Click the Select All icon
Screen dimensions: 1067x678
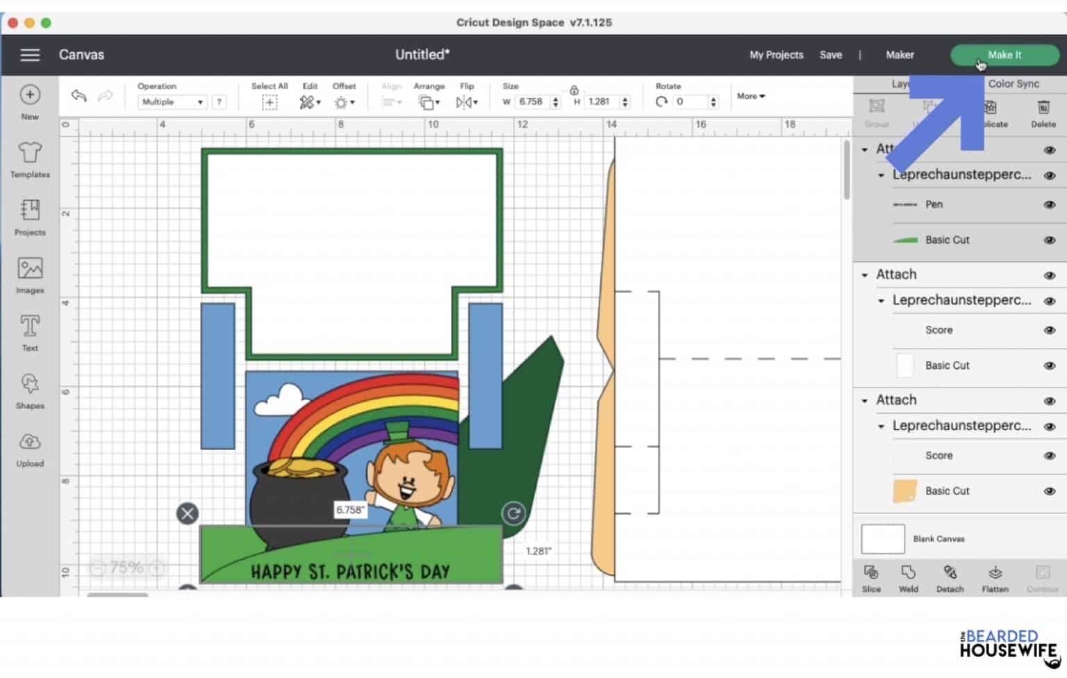coord(270,102)
